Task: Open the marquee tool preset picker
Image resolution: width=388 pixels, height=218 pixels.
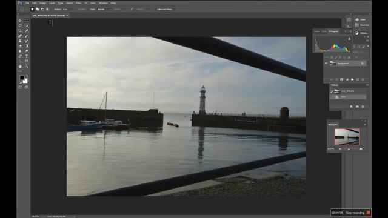Action: click(x=23, y=9)
